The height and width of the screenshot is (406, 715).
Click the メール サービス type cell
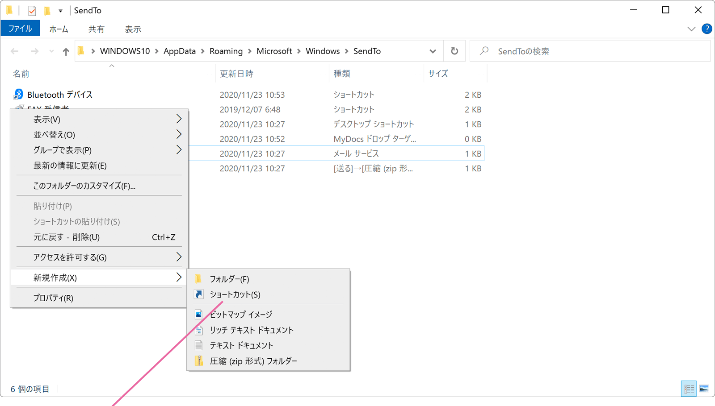(356, 153)
